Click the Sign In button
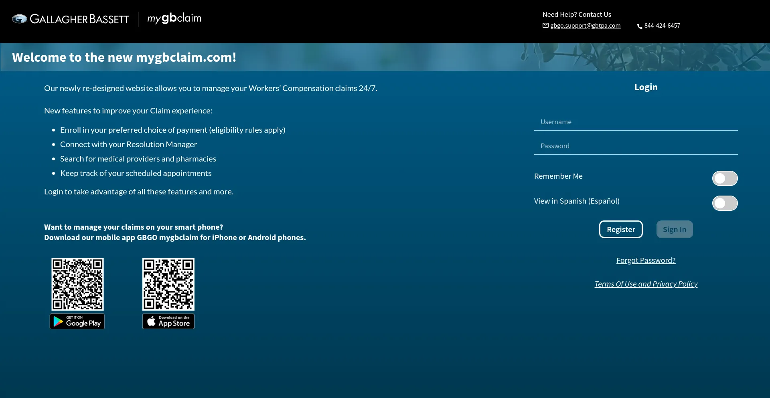Image resolution: width=770 pixels, height=398 pixels. point(675,229)
